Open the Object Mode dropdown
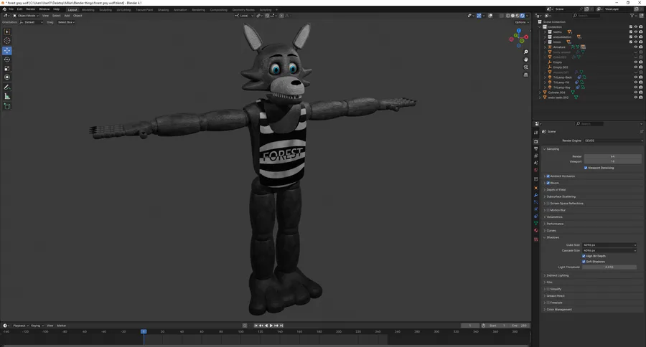This screenshot has width=646, height=347. [x=26, y=16]
